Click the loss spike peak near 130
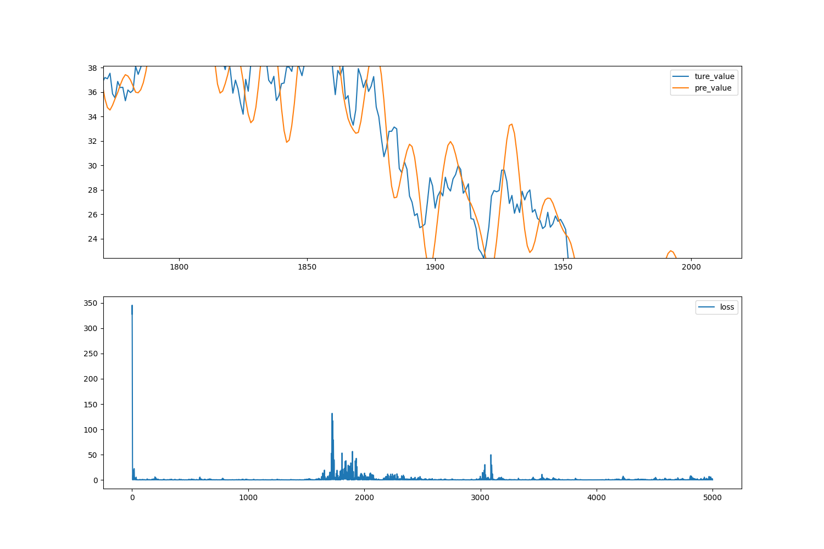 [x=332, y=414]
